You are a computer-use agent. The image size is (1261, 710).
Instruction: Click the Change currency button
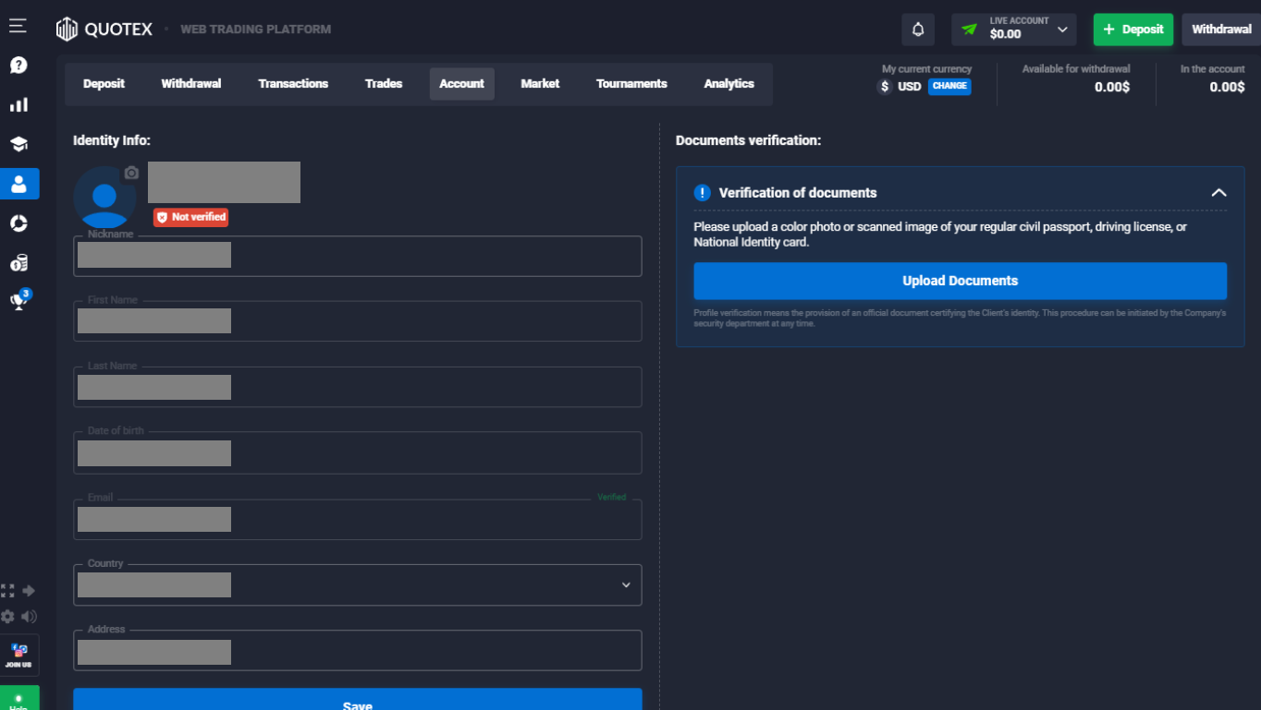949,86
